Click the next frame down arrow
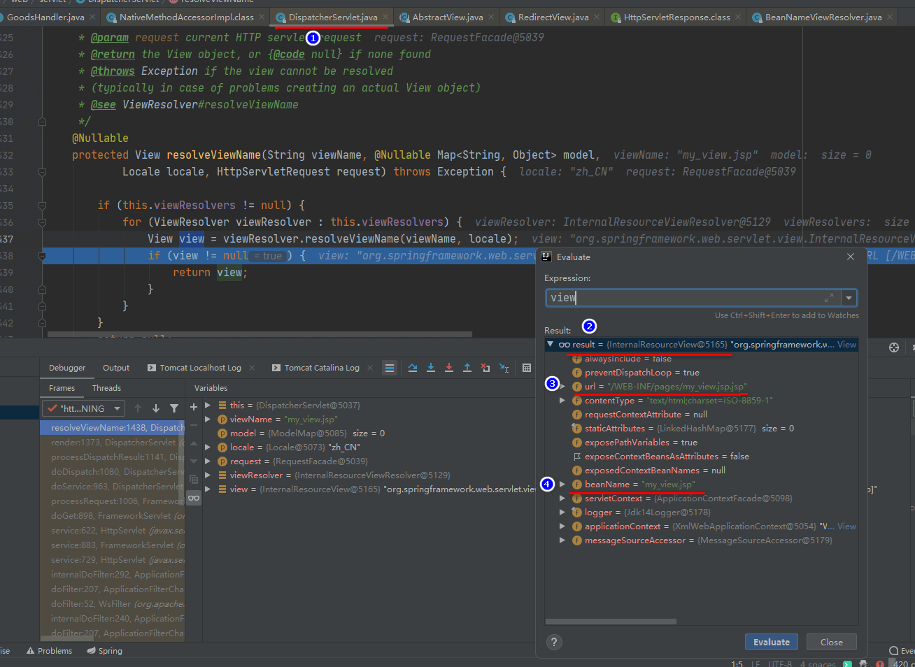Viewport: 915px width, 667px height. [156, 408]
